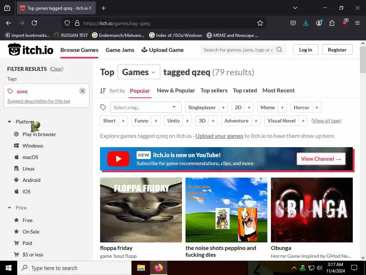This screenshot has width=366, height=275.
Task: Open the extensions puzzle icon
Action: pos(332,23)
